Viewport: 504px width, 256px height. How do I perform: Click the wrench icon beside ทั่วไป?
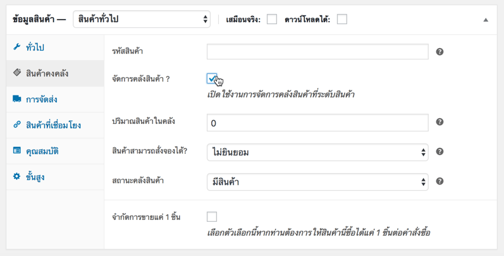[x=17, y=47]
